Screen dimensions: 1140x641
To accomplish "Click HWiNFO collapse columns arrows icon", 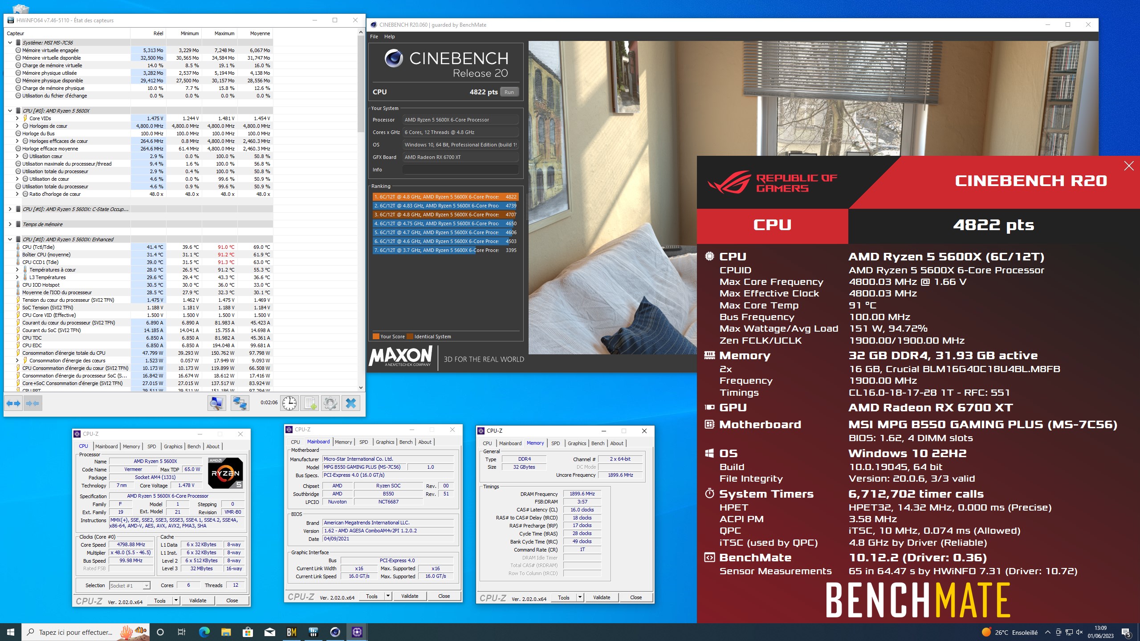I will point(33,403).
